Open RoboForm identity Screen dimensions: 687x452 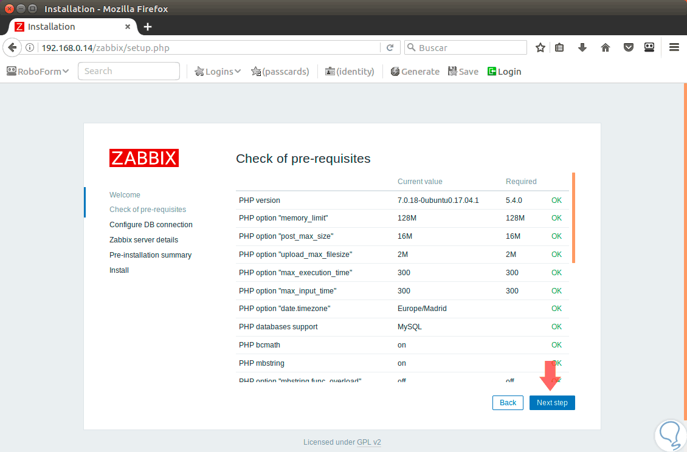coord(350,72)
